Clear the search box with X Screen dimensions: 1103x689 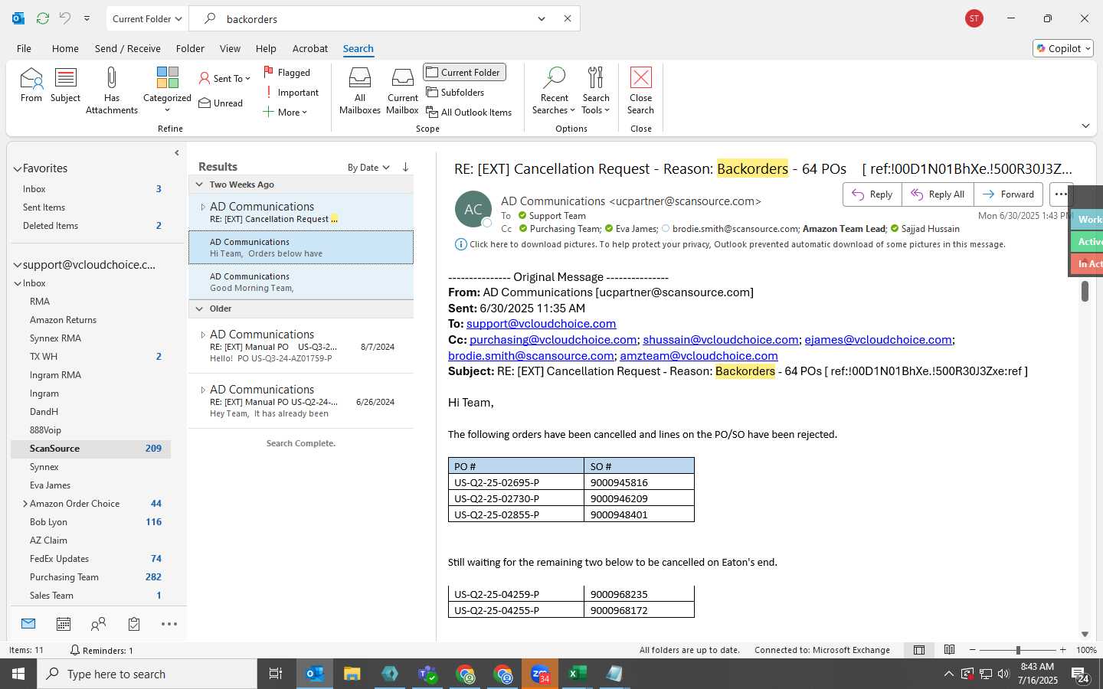568,18
